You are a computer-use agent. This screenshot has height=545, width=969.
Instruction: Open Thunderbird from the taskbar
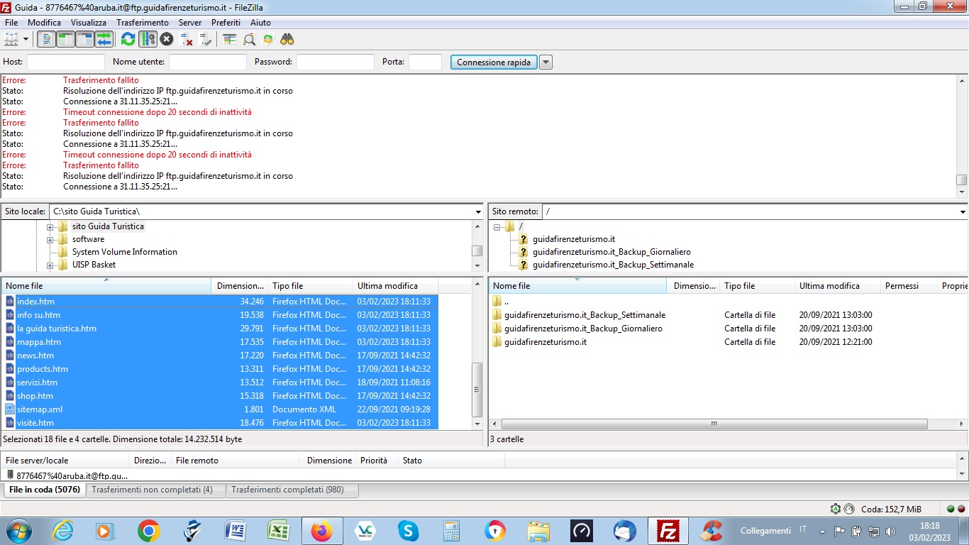[625, 531]
